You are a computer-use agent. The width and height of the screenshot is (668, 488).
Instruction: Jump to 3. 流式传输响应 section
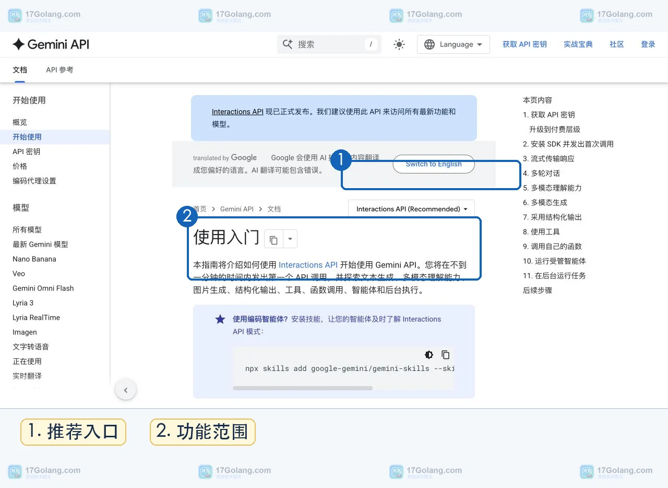pos(548,159)
